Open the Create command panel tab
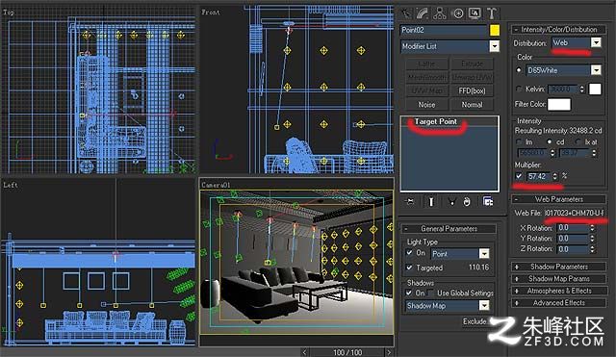 406,13
